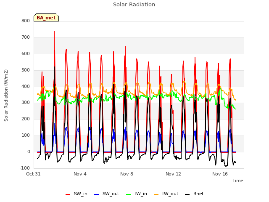Toggle the SW_out series legend entry
269x202 pixels.
pos(106,194)
